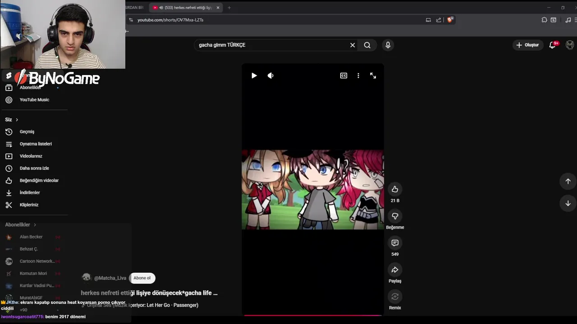This screenshot has width=577, height=324.
Task: Open the media control music note icon
Action: [x=568, y=20]
